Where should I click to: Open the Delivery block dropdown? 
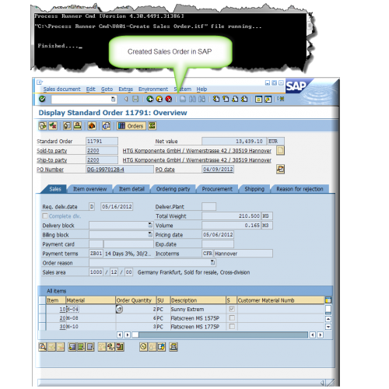click(x=150, y=225)
